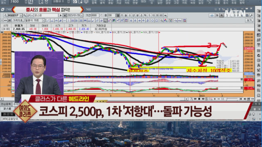262x147 pixels.
Task: Select the rectangle shape drawing tool
Action: 156,20
